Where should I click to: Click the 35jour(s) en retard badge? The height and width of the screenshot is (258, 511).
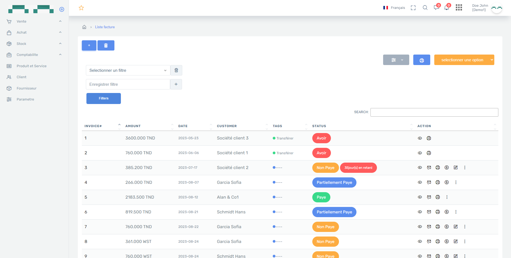click(x=358, y=168)
